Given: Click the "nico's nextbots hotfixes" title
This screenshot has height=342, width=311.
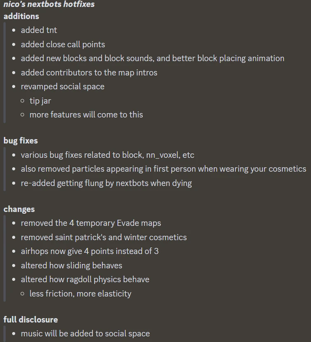Looking at the screenshot, I should [49, 5].
